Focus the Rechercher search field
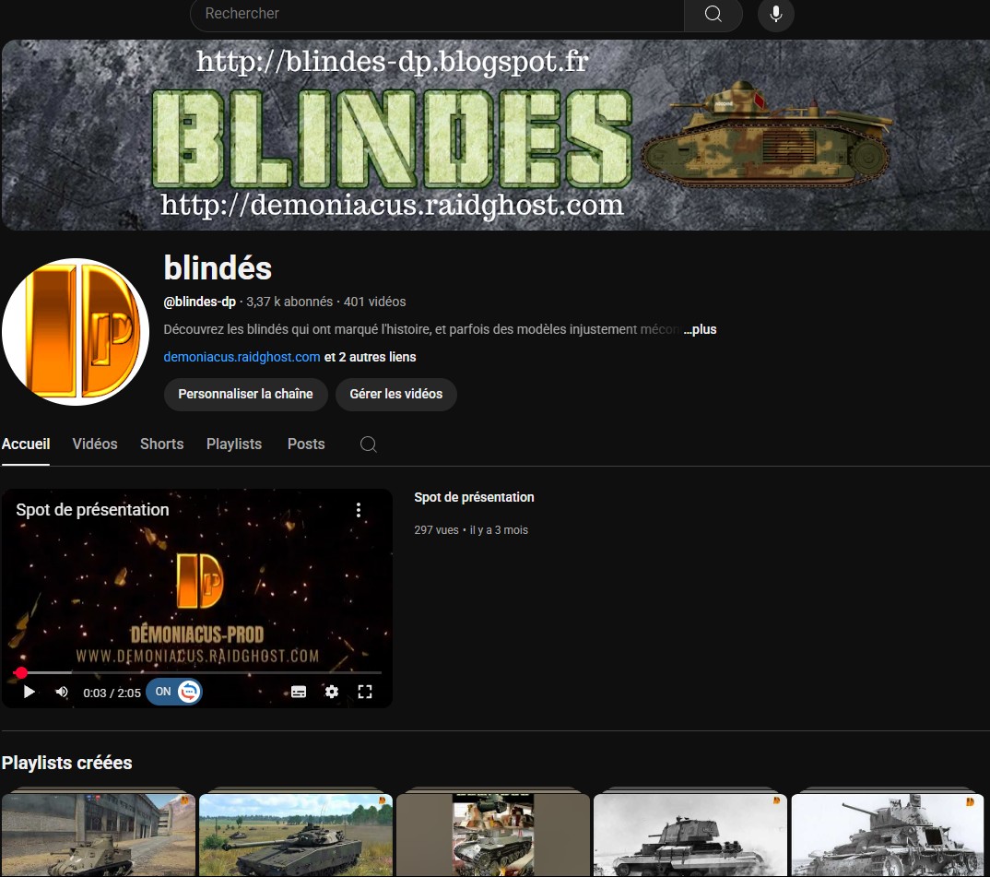 coord(437,14)
